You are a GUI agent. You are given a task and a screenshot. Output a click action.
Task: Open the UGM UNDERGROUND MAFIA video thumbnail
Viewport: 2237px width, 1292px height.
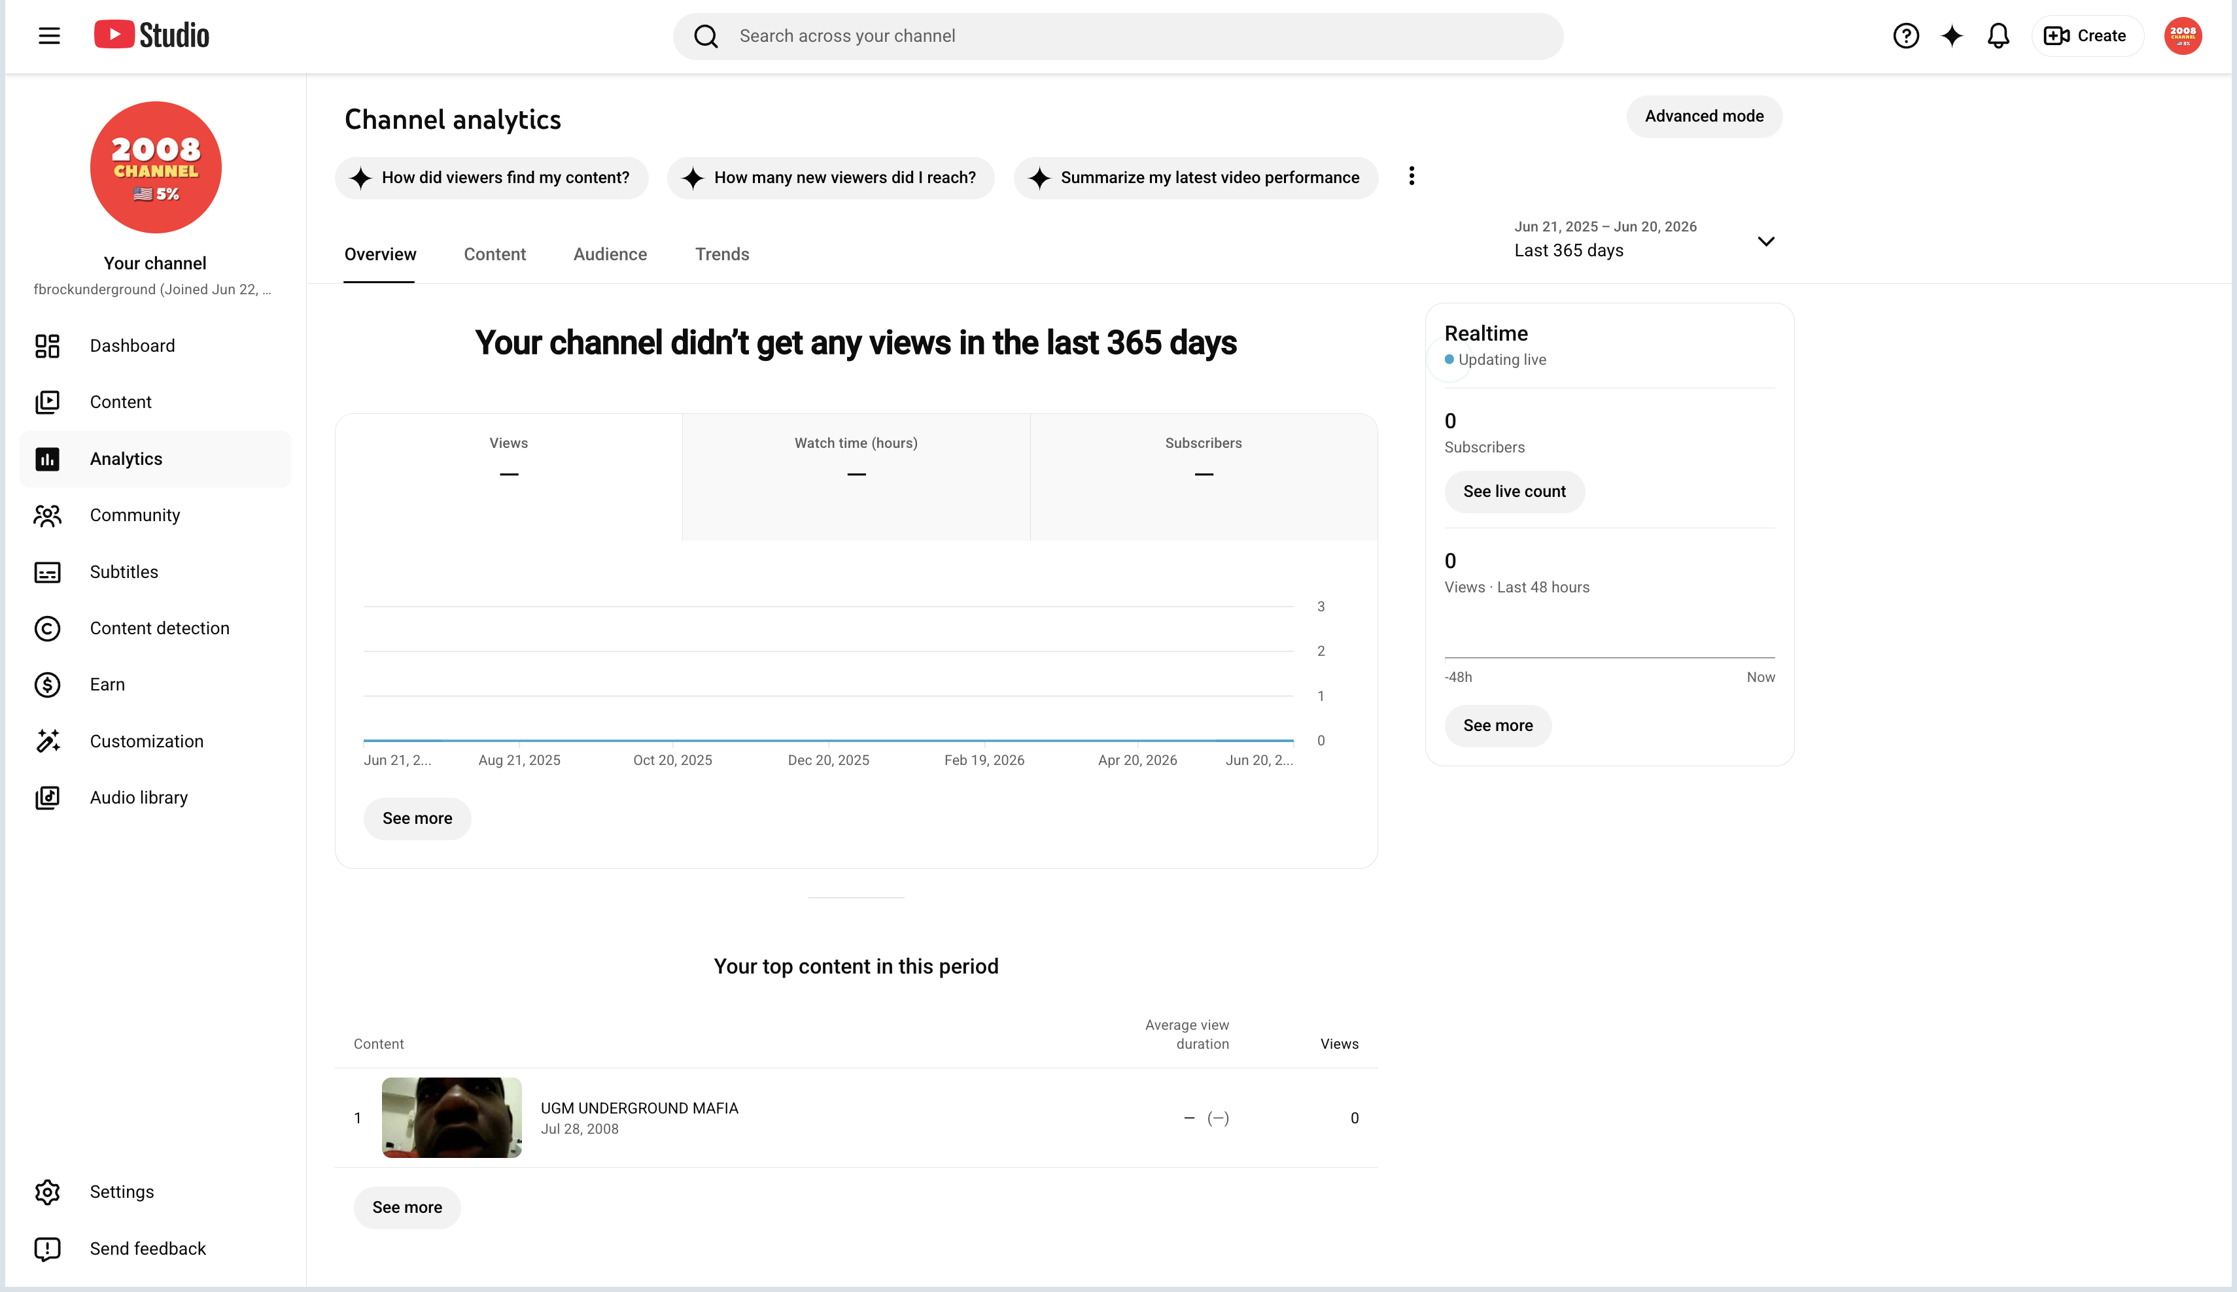click(452, 1117)
